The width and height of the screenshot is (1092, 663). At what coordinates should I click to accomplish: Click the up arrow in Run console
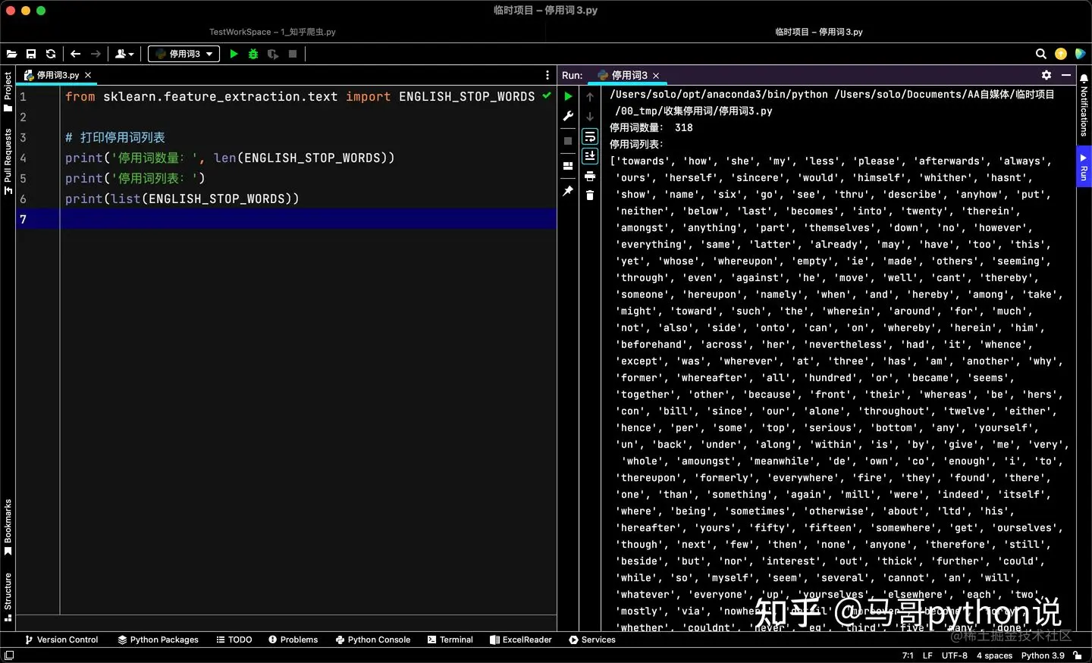[x=590, y=97]
